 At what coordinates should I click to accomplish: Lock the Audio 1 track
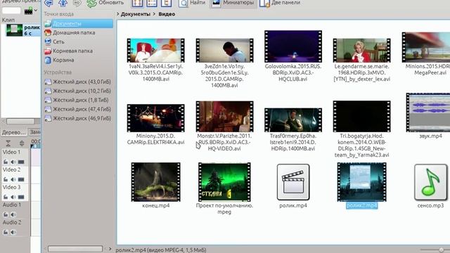tap(6, 214)
